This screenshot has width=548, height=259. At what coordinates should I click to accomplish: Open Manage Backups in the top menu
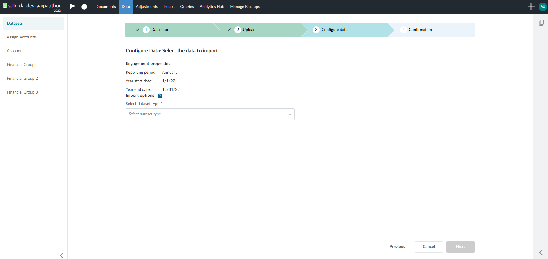[245, 7]
